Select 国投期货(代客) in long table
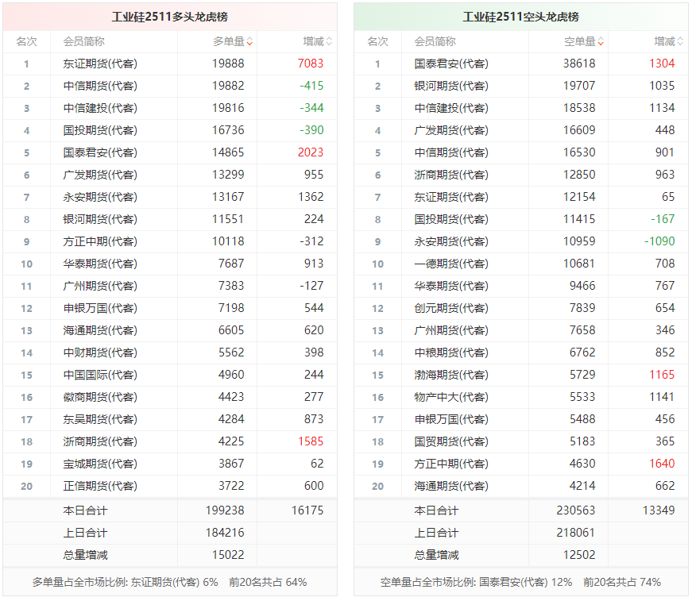The image size is (692, 597). (100, 130)
